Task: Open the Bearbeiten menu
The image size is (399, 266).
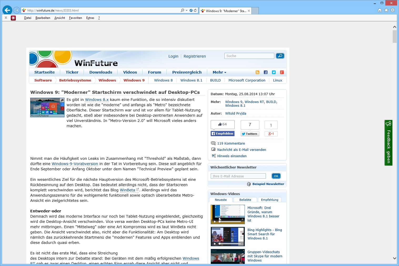Action: (x=43, y=18)
